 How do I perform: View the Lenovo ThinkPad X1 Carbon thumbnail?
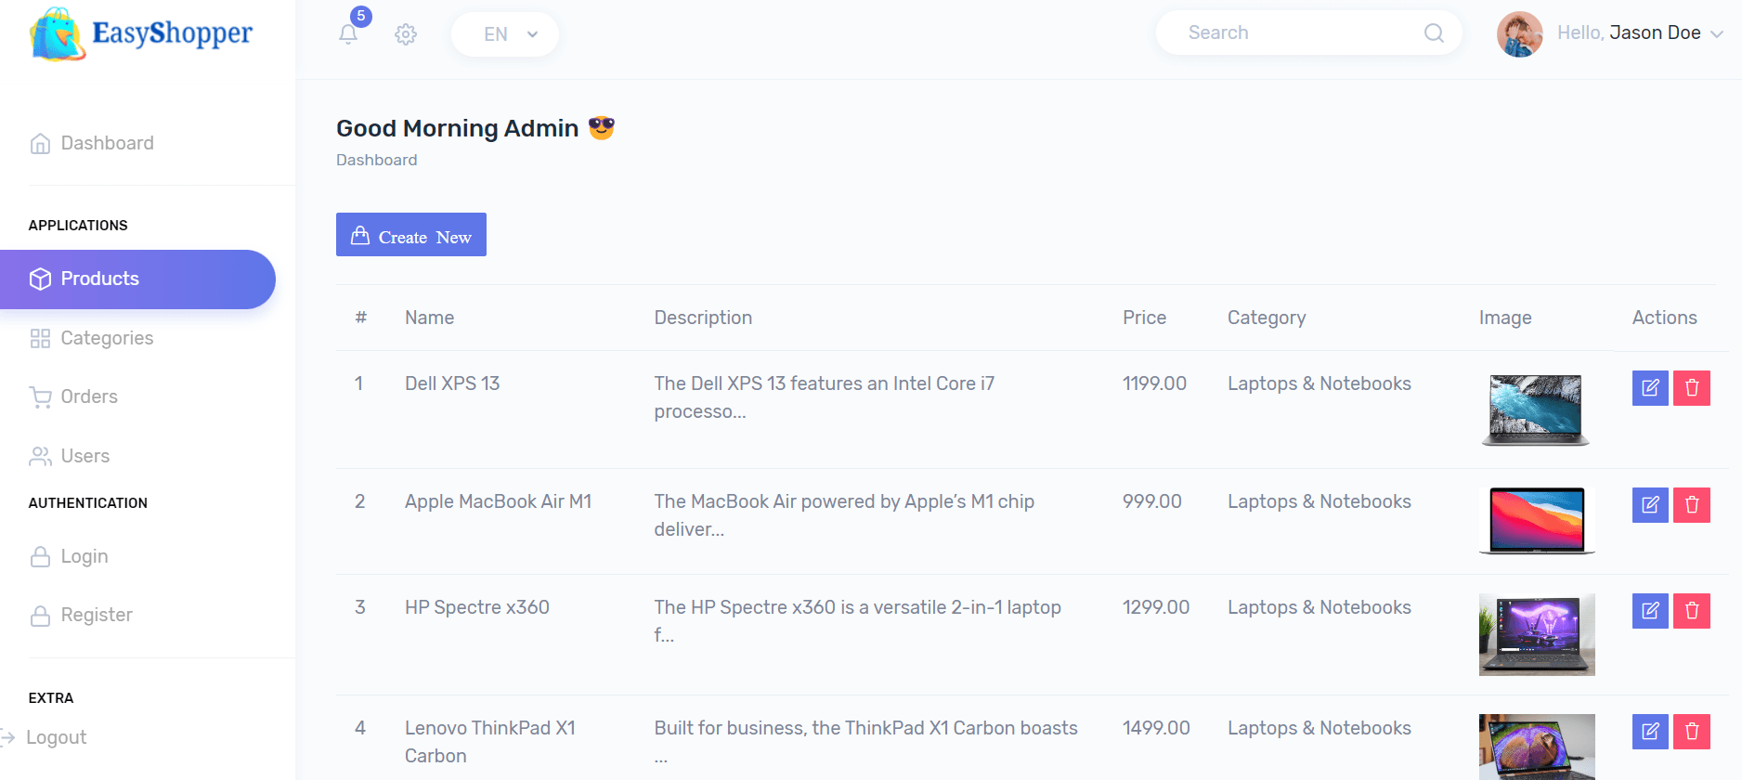click(1537, 747)
